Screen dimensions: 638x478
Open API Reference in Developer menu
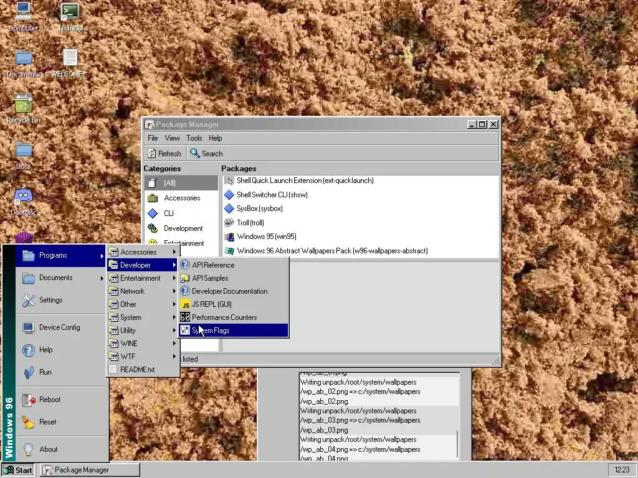click(234, 265)
